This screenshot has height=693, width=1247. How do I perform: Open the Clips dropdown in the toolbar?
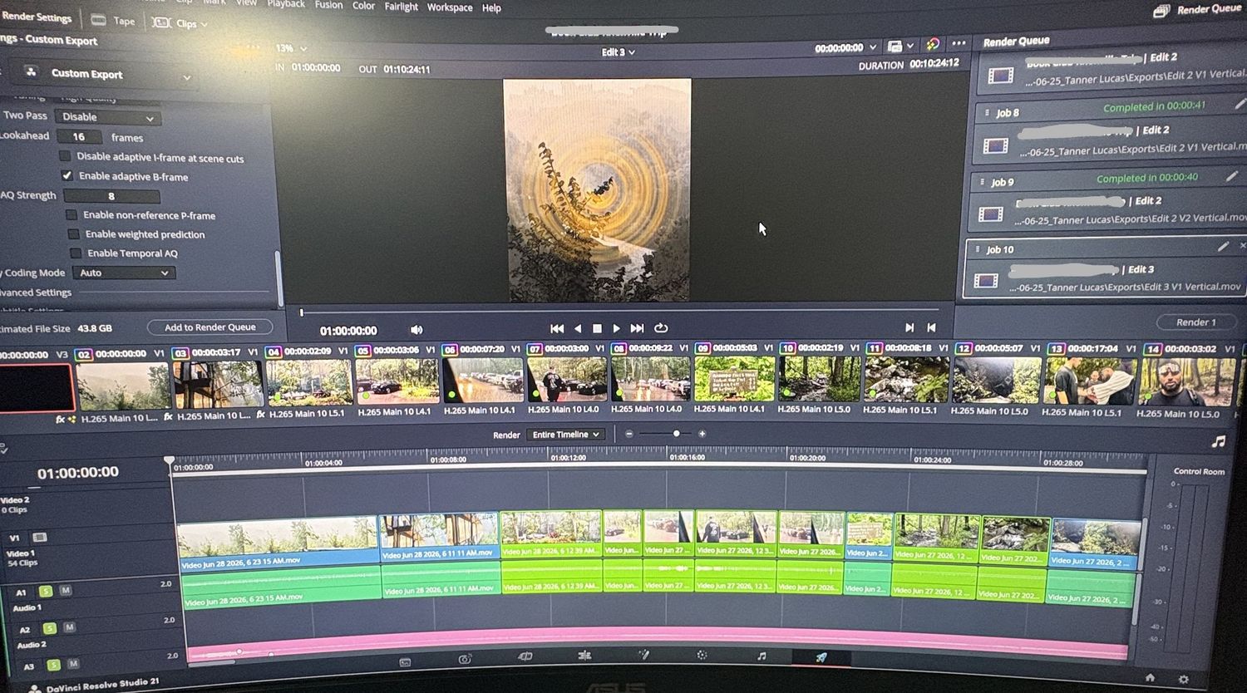180,23
